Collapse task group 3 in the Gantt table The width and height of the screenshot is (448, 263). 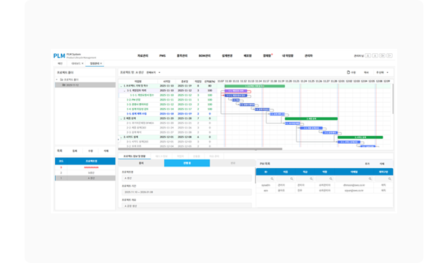click(x=121, y=137)
